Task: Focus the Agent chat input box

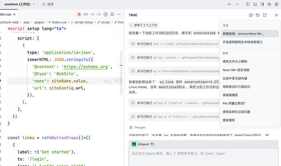Action: (203, 157)
